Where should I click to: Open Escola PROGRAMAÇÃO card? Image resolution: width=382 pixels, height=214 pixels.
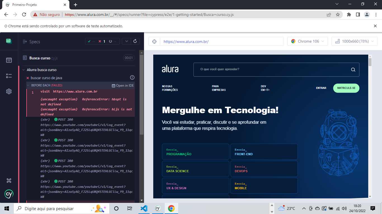pos(195,152)
